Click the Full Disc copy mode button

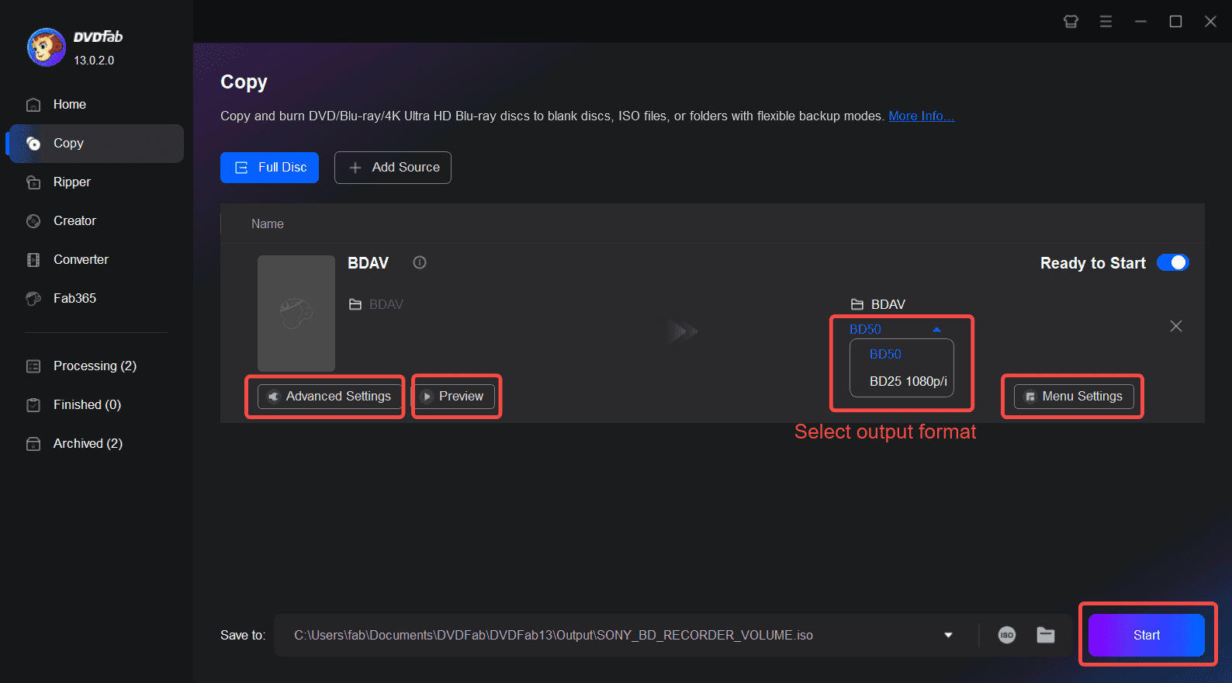[x=269, y=168]
